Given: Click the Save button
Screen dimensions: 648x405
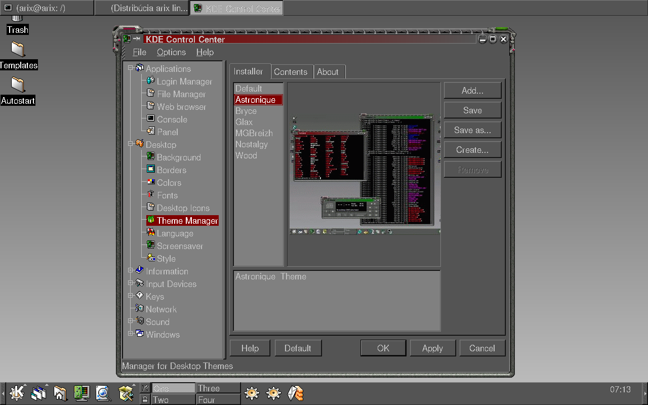Looking at the screenshot, I should tap(473, 110).
